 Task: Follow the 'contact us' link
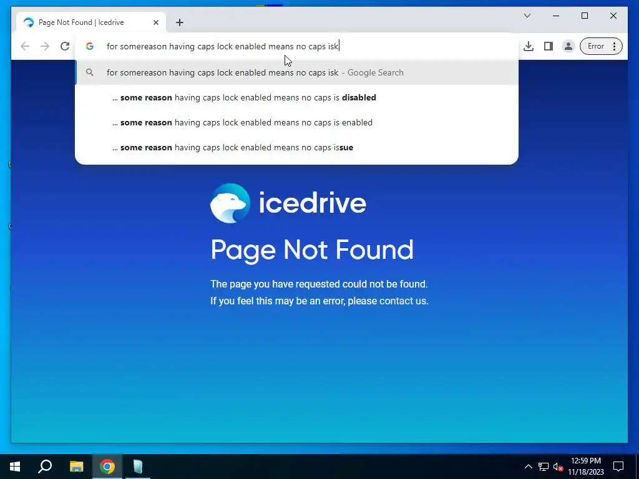[x=404, y=301]
